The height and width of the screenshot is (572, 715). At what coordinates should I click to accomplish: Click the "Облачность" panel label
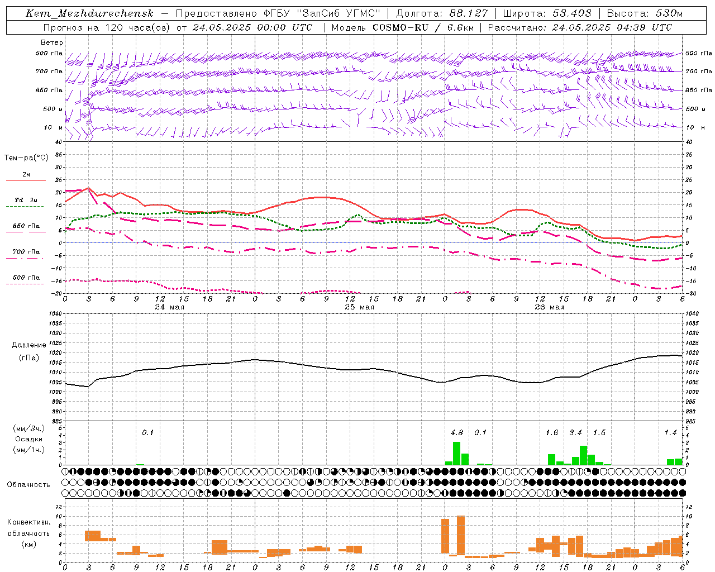pyautogui.click(x=28, y=484)
